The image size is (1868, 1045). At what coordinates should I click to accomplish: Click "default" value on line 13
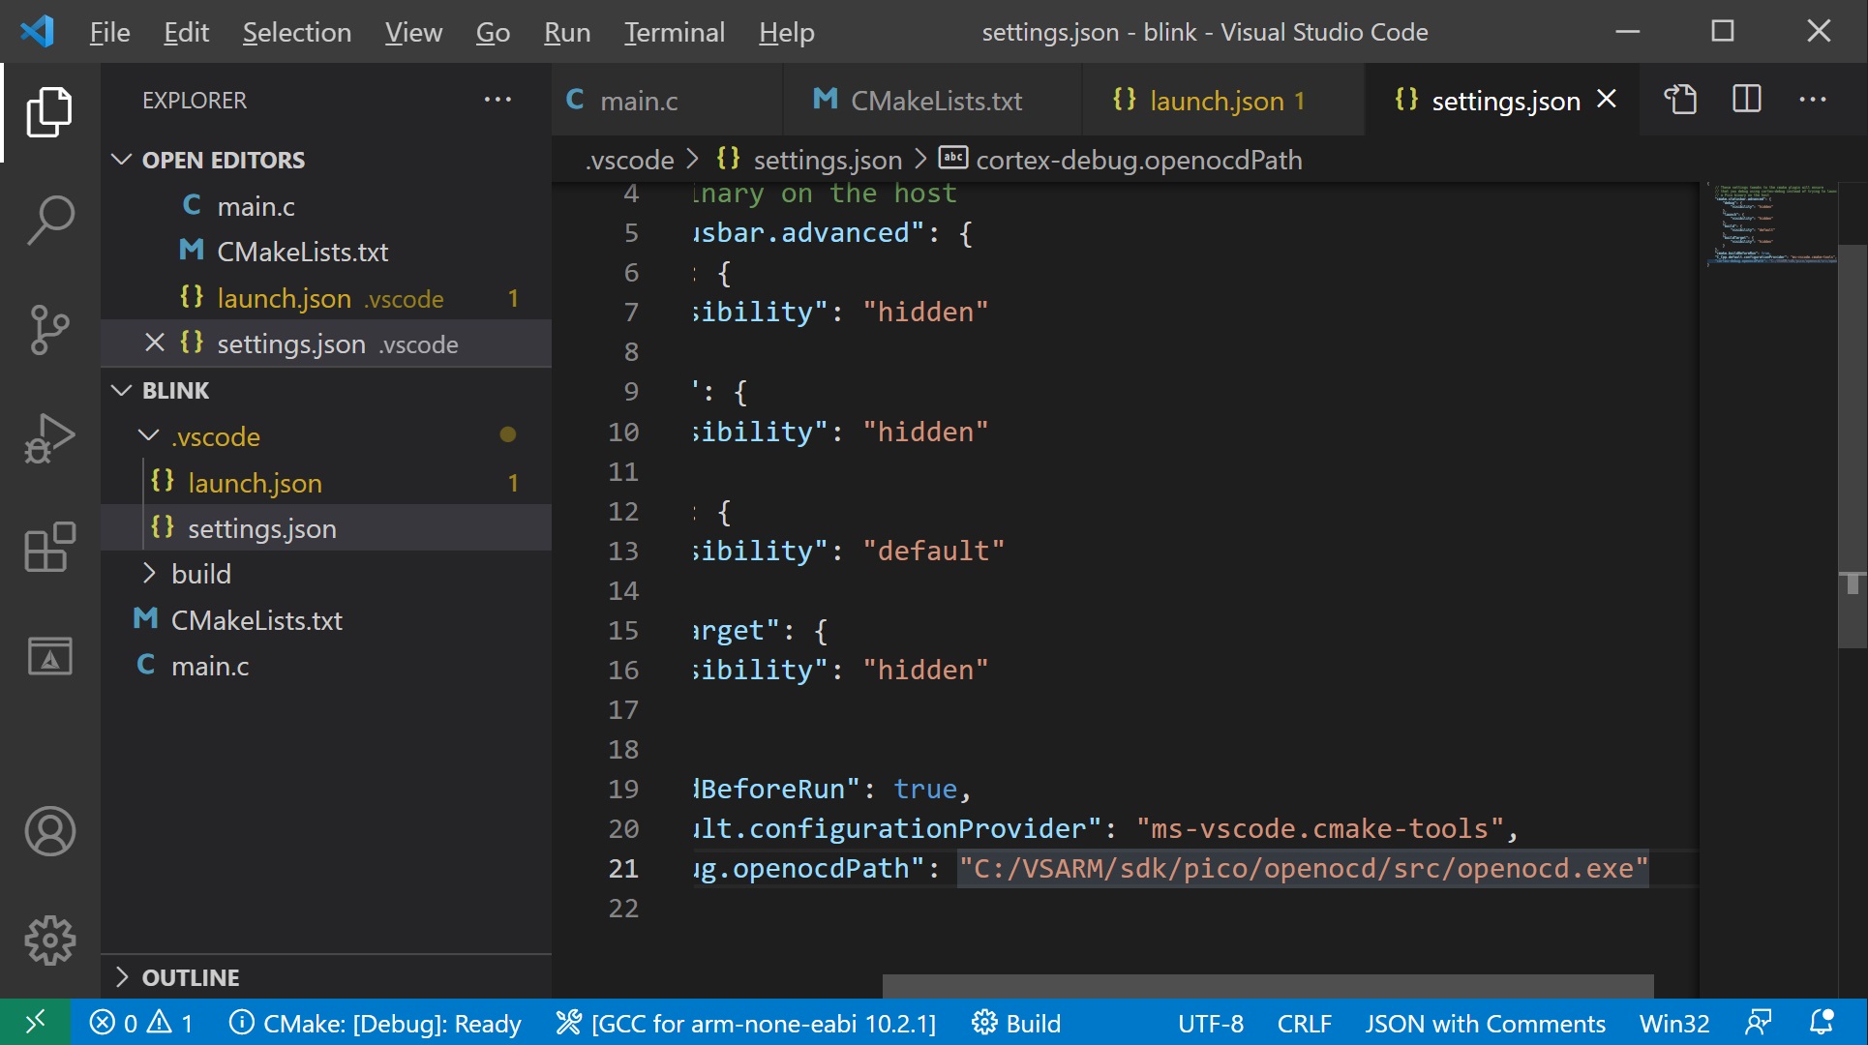tap(934, 552)
